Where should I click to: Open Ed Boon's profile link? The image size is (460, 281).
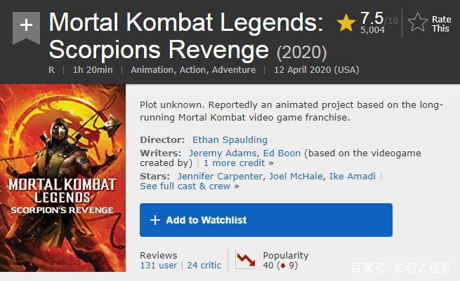(x=282, y=153)
